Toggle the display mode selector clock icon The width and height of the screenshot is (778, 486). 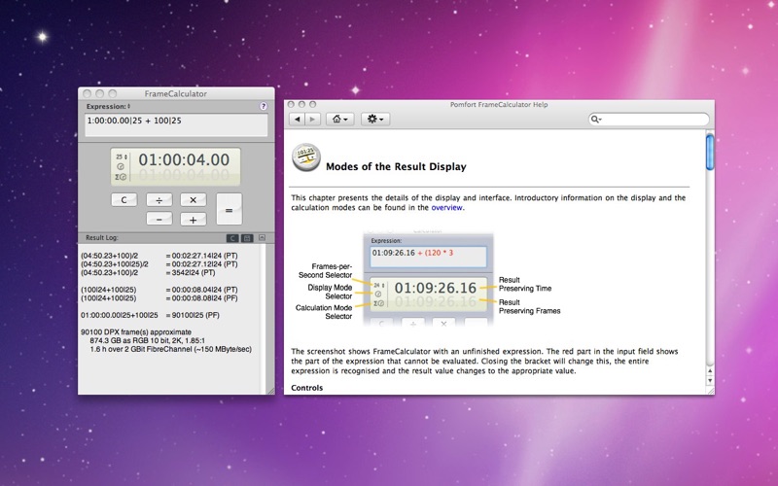tap(120, 166)
